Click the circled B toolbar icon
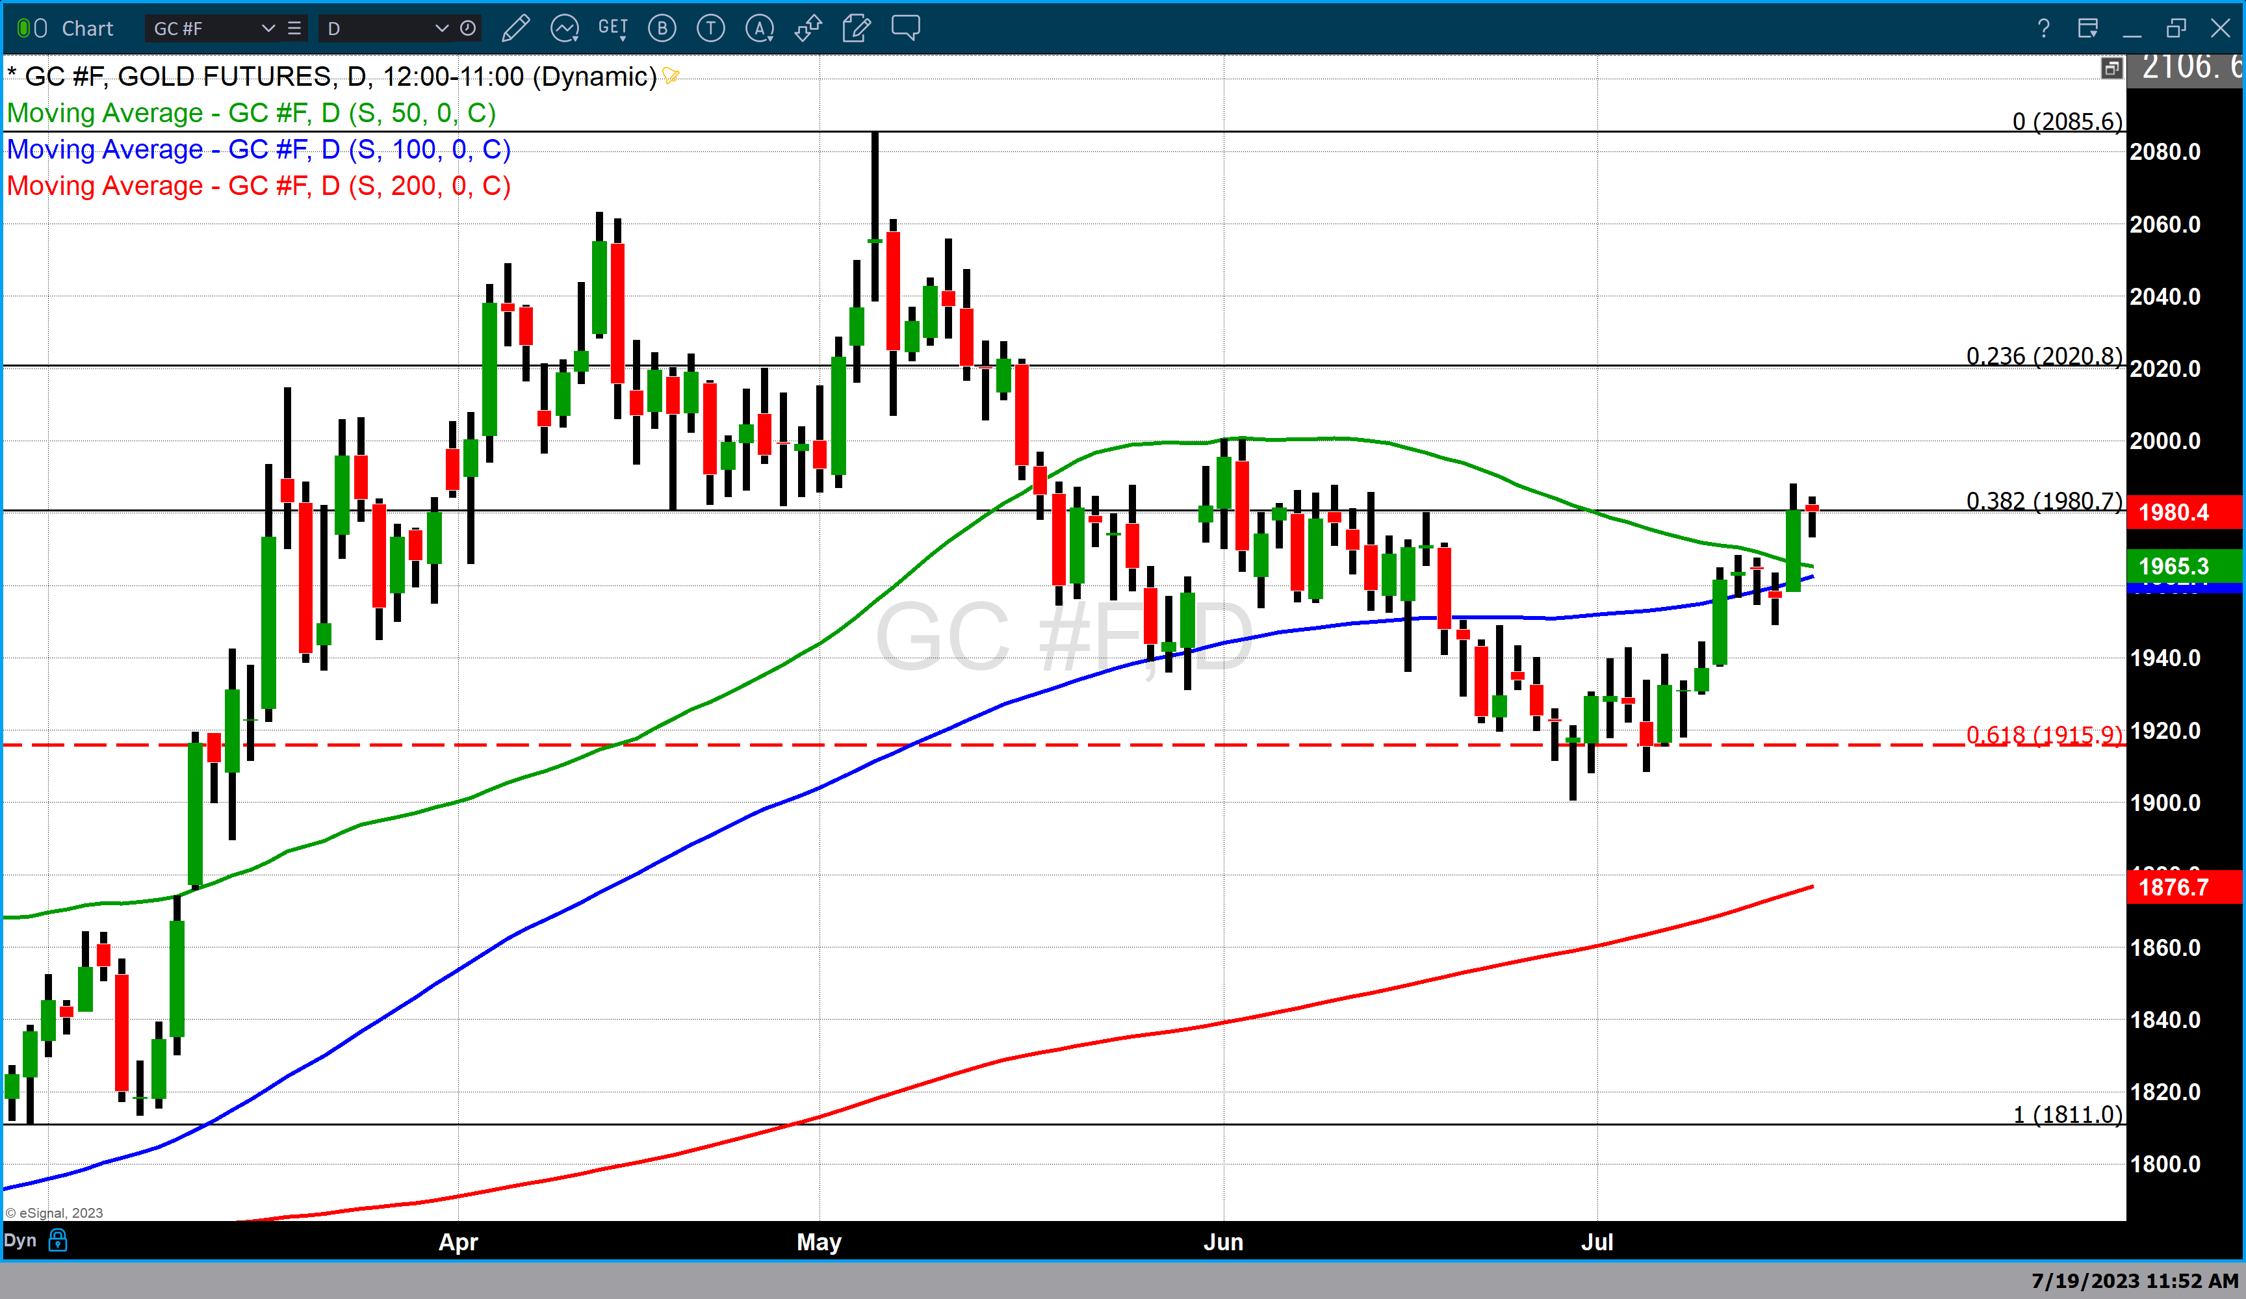This screenshot has height=1299, width=2246. point(662,29)
